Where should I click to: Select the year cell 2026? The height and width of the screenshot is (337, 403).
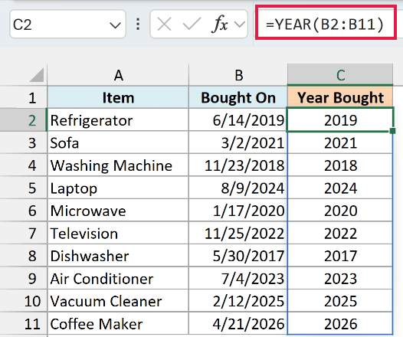[340, 324]
